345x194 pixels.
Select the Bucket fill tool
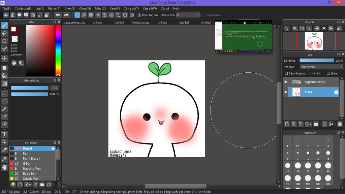click(4, 76)
